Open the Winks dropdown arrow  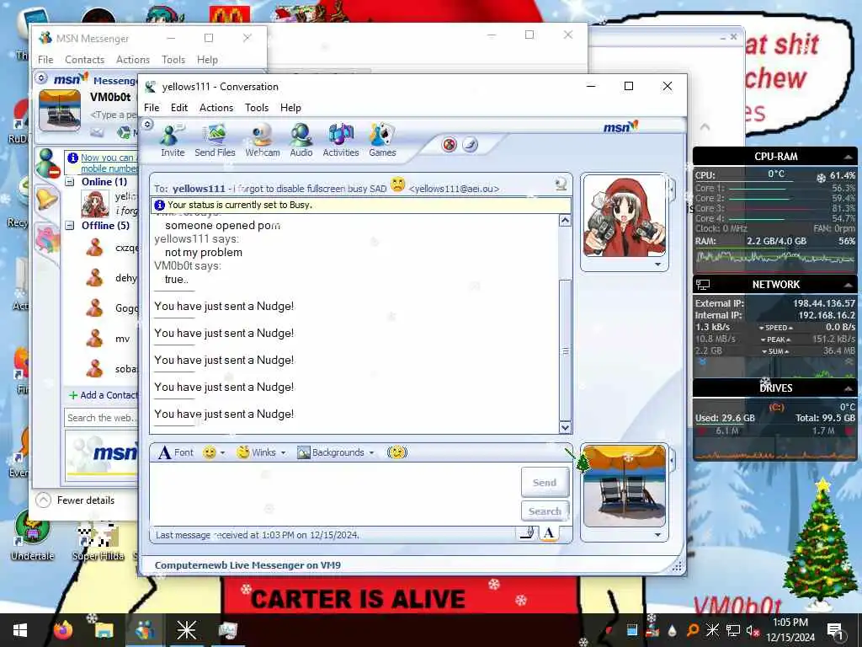pyautogui.click(x=283, y=452)
